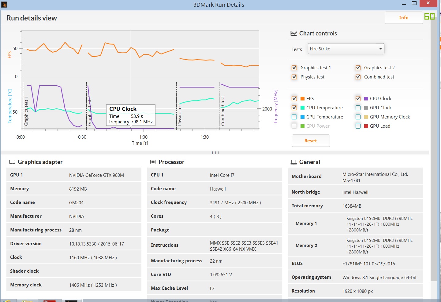The width and height of the screenshot is (441, 302).
Task: Click the '4 ( 8 )' cores value
Action: [216, 216]
